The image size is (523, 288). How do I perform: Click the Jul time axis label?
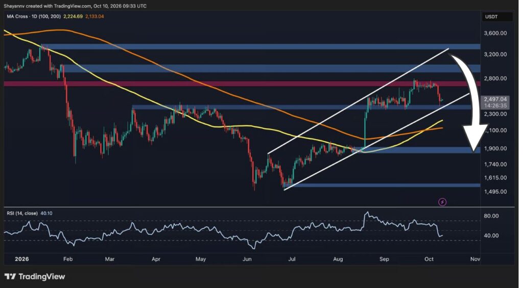tap(292, 259)
